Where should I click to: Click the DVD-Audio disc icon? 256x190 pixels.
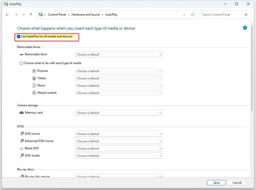tap(22, 155)
